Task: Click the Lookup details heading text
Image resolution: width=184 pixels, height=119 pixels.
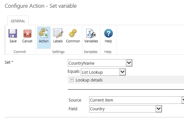Action: tap(89, 80)
